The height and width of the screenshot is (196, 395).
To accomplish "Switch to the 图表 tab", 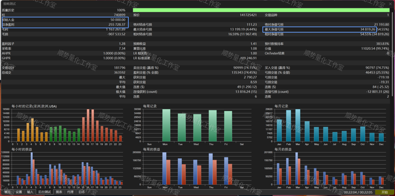I will [x=59, y=192].
